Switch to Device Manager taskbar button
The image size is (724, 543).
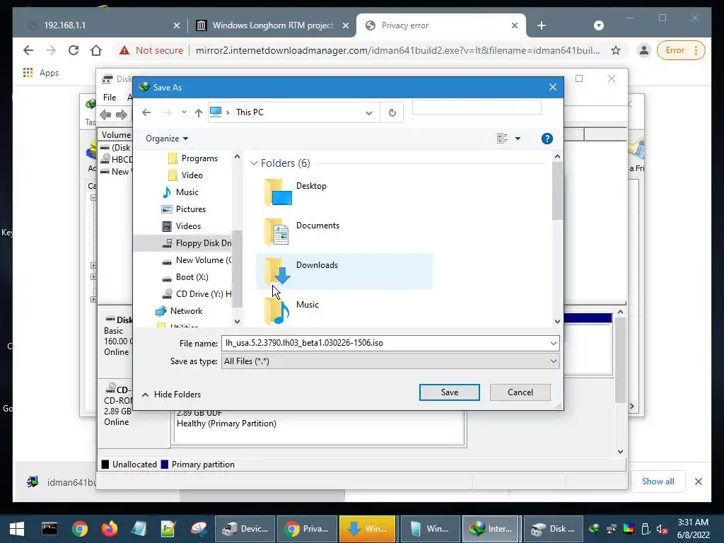(245, 529)
